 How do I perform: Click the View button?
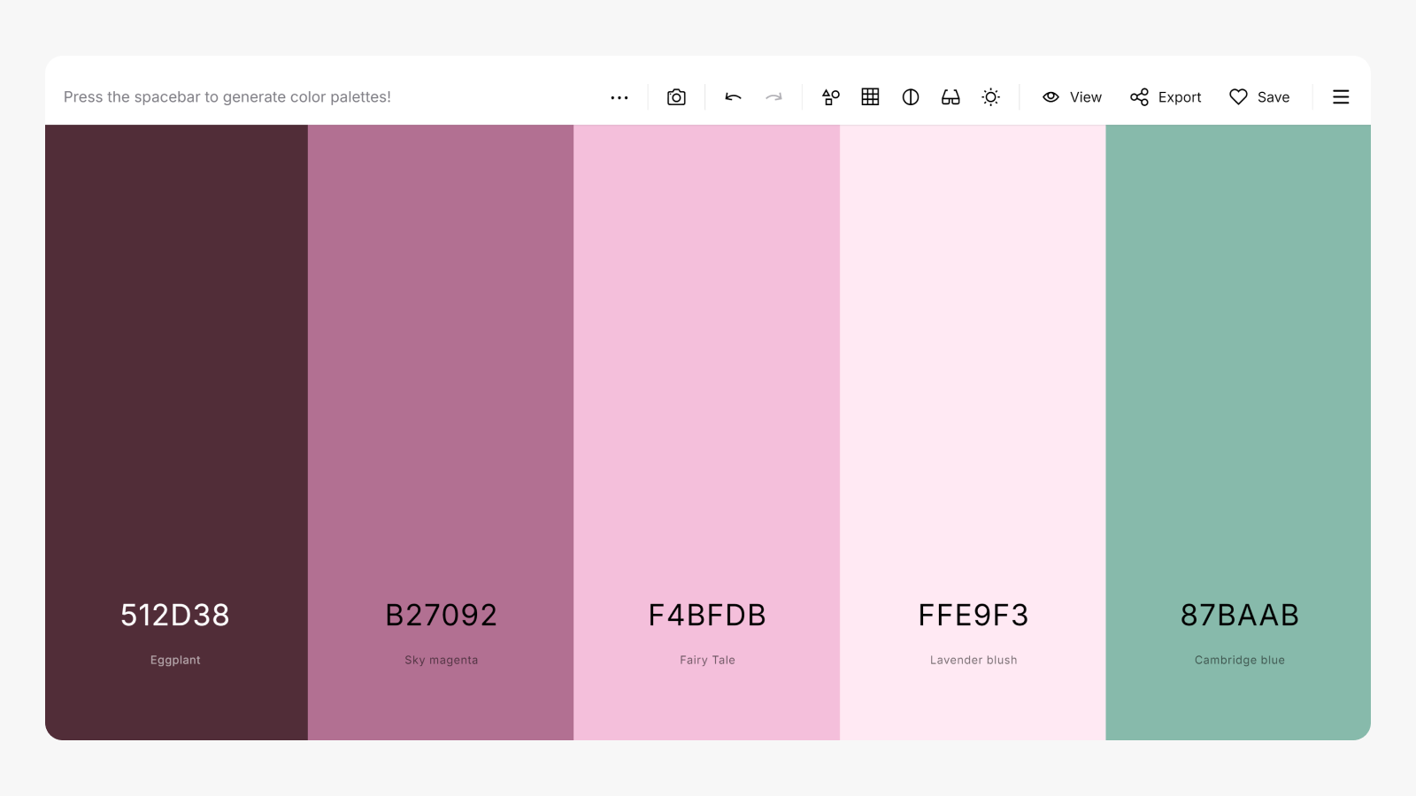[x=1072, y=97]
